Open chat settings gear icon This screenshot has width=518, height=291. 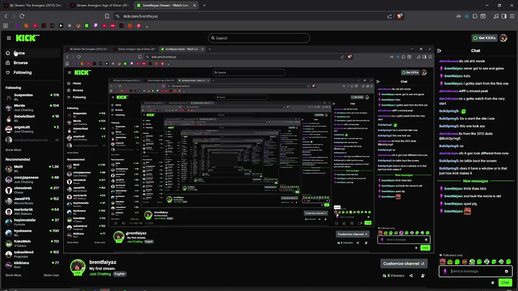(x=493, y=283)
